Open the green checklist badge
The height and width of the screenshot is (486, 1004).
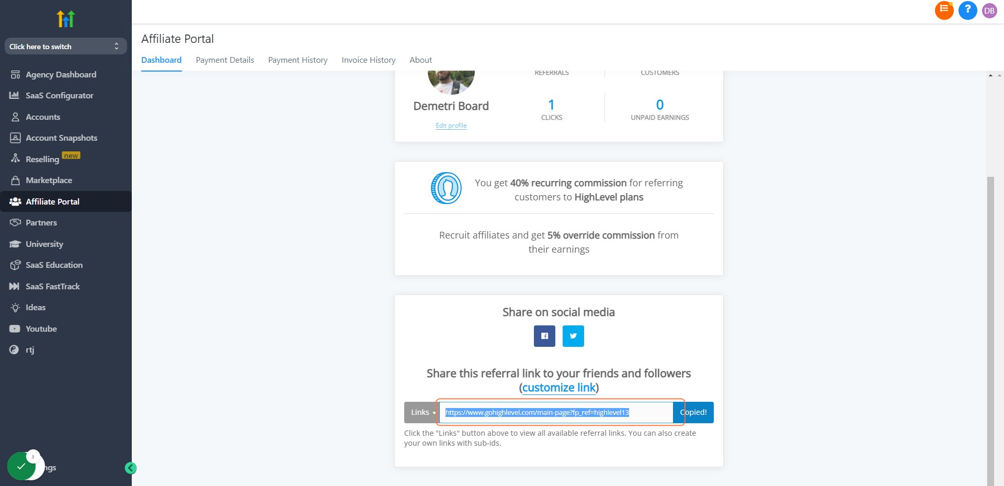pos(21,466)
